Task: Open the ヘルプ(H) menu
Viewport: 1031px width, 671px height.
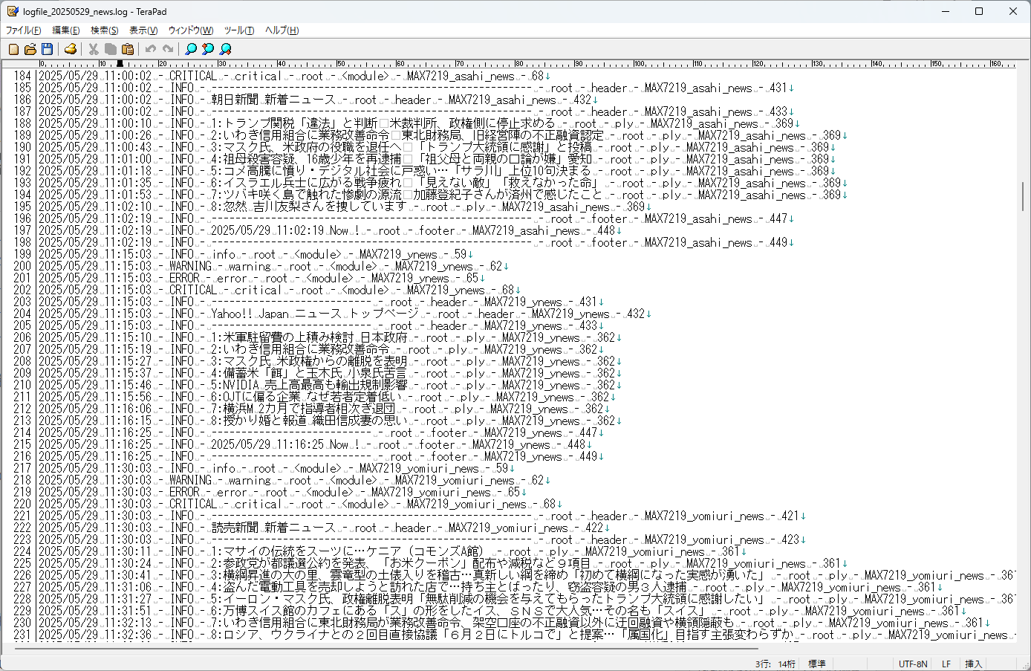Action: pos(282,30)
